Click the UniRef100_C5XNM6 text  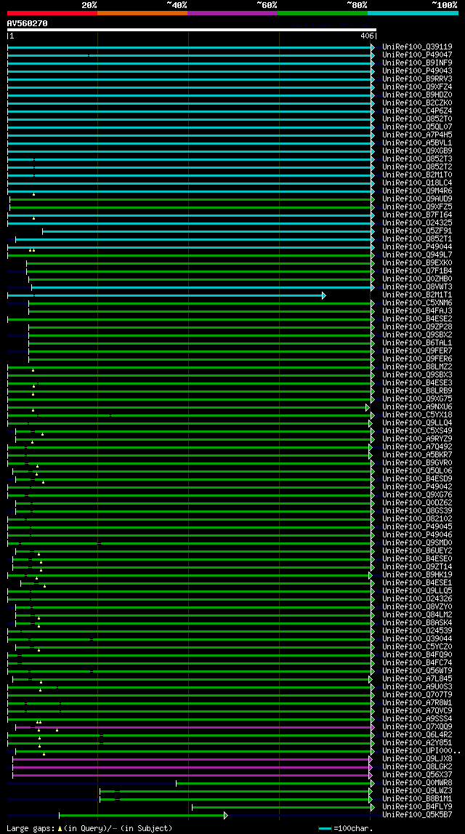click(417, 303)
